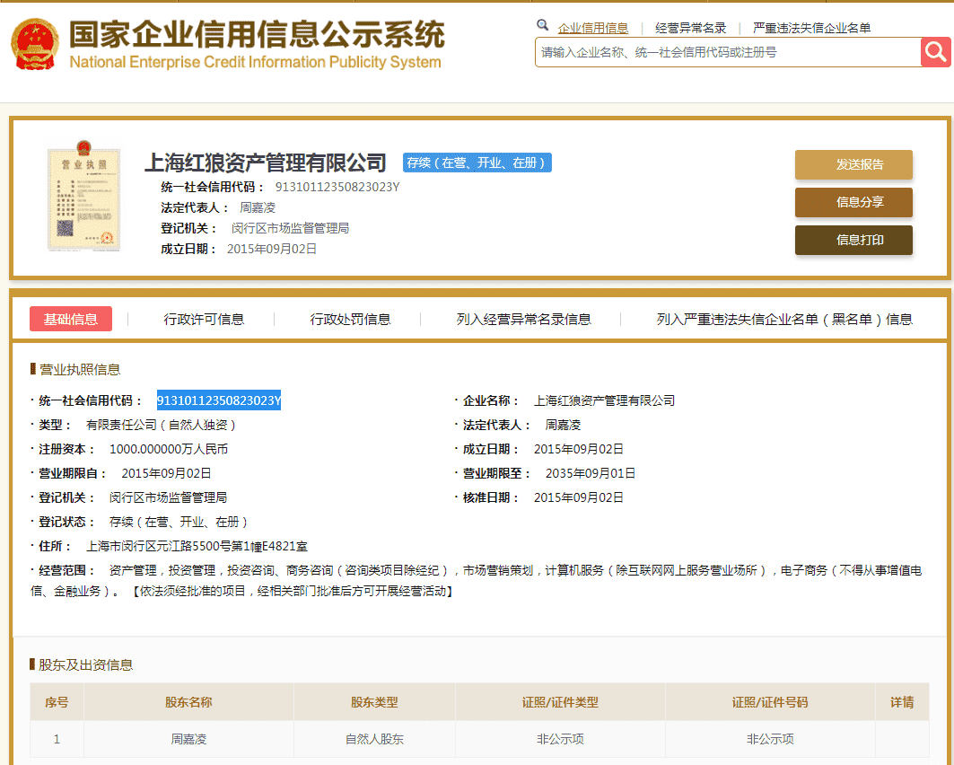Click shareholder name 周嘉凌 in the table row

188,739
